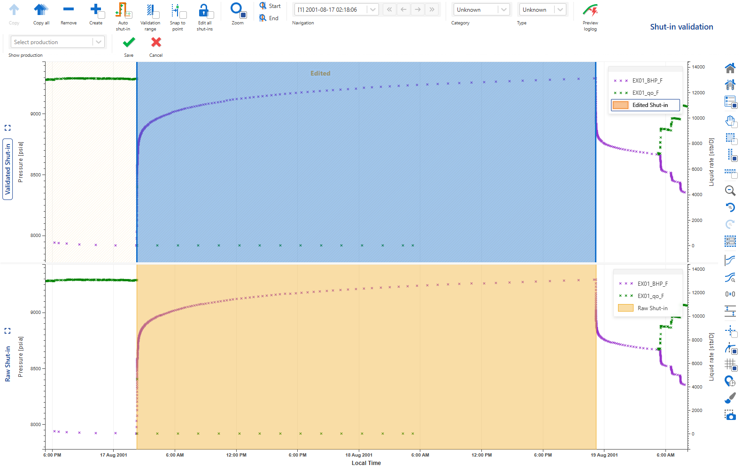742x473 pixels.
Task: Cancel the shut-in edits
Action: [x=156, y=43]
